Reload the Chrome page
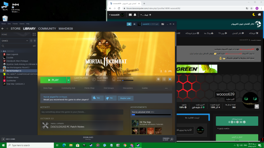 pyautogui.click(x=119, y=8)
